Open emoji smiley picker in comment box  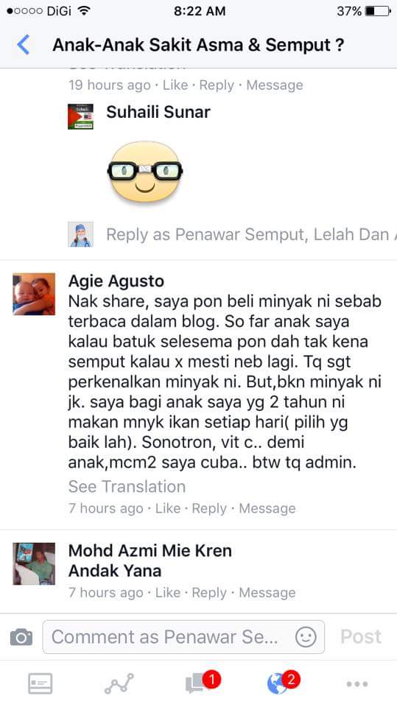point(306,637)
